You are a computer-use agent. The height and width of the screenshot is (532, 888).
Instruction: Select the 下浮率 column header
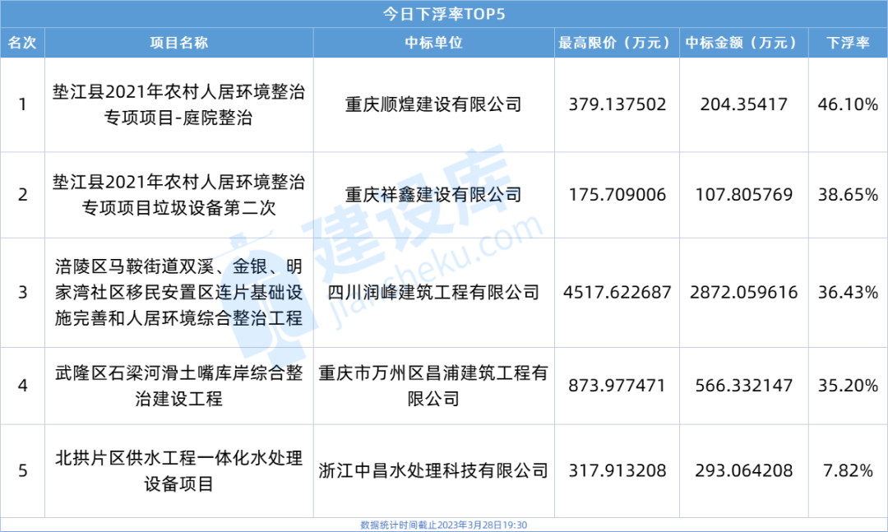848,44
